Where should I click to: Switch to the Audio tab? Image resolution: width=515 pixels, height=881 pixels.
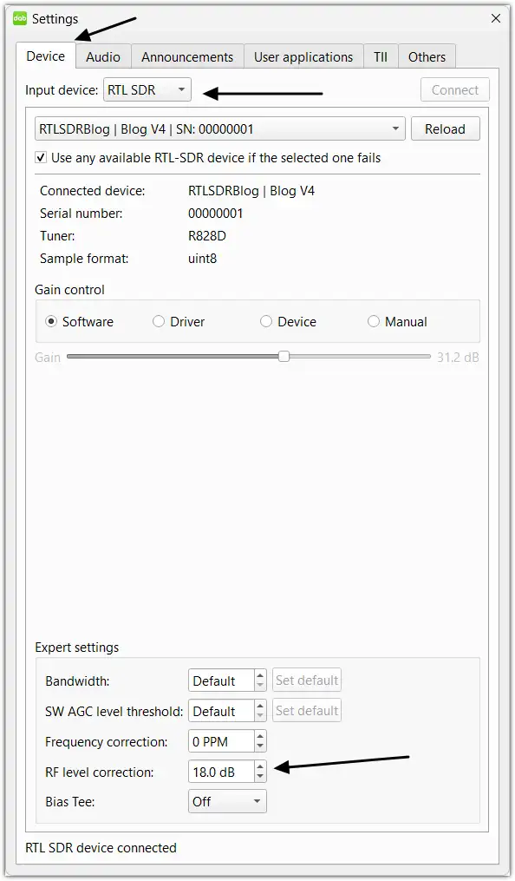point(102,56)
